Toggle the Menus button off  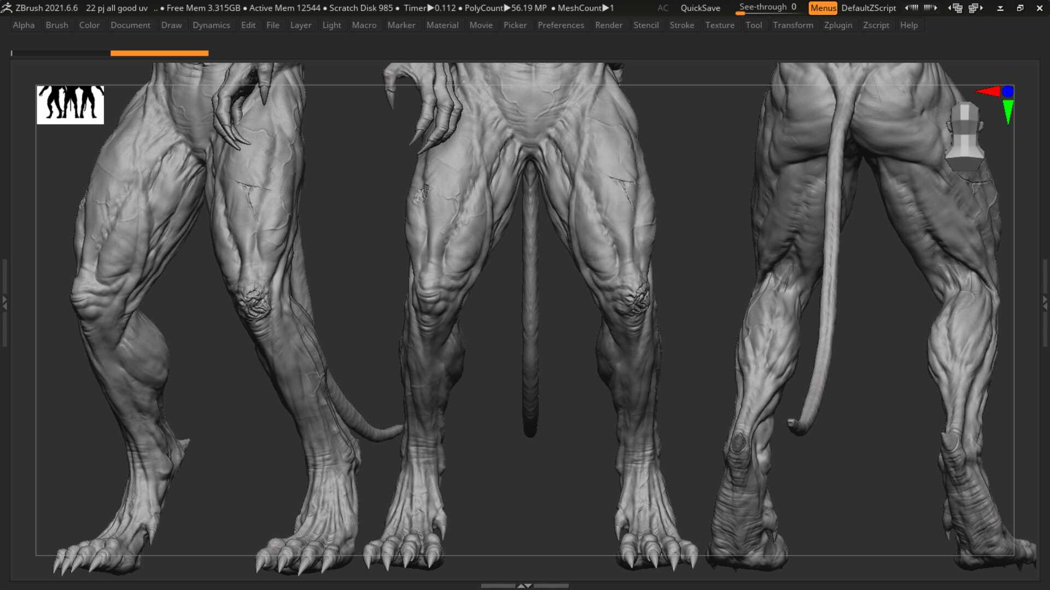click(822, 8)
